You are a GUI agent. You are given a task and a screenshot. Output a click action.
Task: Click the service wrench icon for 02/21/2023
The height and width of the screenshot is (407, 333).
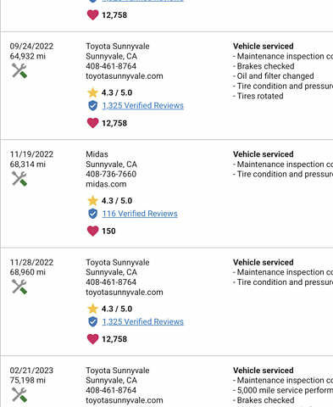click(19, 394)
